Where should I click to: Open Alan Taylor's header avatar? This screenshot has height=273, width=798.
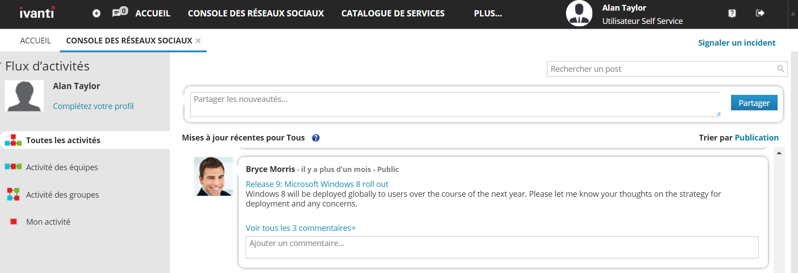[579, 13]
